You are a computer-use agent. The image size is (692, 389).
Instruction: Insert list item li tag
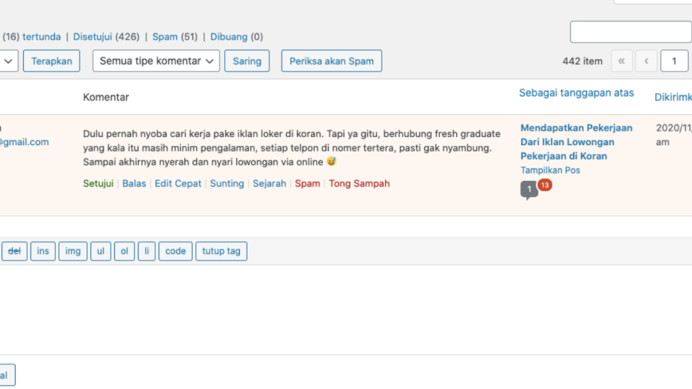pos(147,251)
